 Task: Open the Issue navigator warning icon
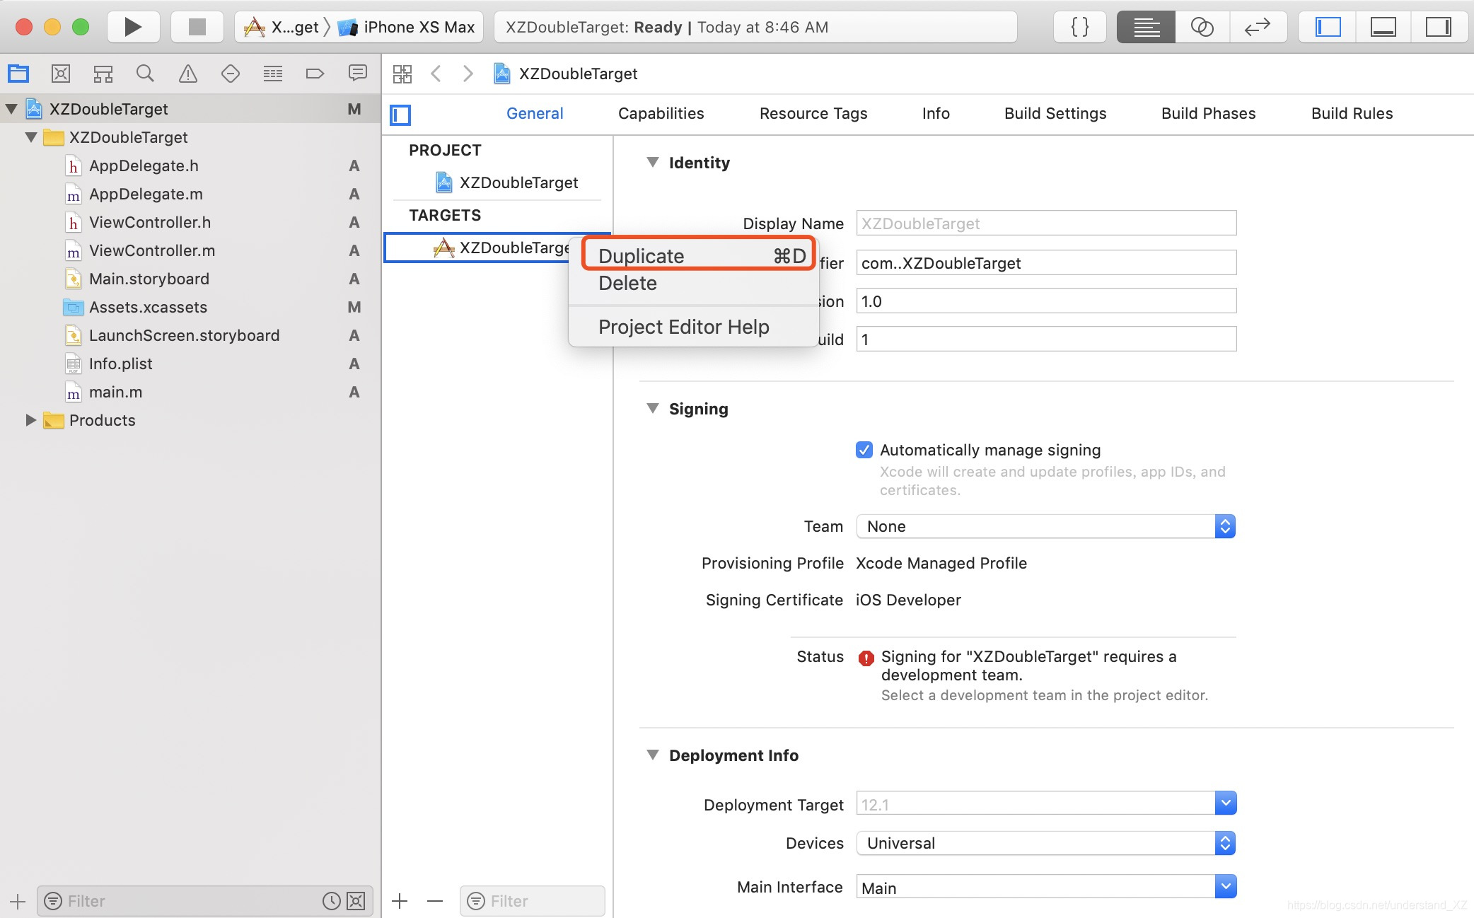pos(187,74)
